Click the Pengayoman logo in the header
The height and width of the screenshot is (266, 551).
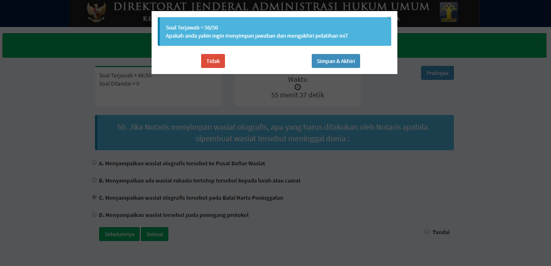click(449, 12)
